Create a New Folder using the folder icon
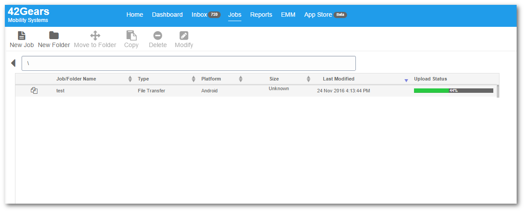This screenshot has width=525, height=212. coord(54,36)
